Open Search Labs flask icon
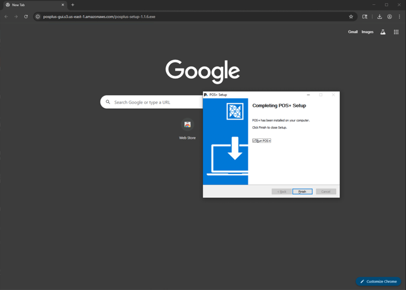This screenshot has width=406, height=290. click(x=383, y=32)
